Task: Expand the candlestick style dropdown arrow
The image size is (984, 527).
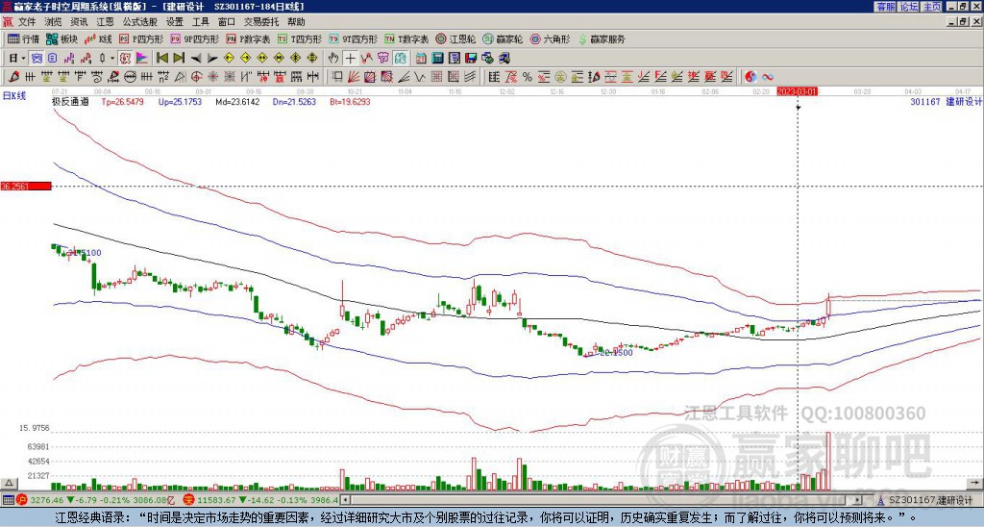Action: pos(112,58)
